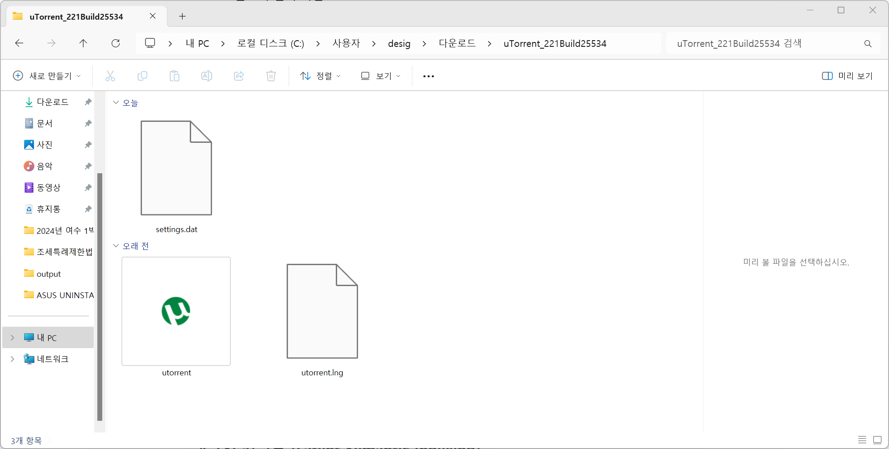Image resolution: width=889 pixels, height=449 pixels.
Task: Switch to details list view icon in status bar
Action: click(x=862, y=440)
